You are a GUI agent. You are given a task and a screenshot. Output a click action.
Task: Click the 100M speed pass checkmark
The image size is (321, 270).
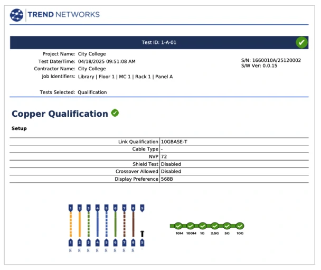[191, 226]
